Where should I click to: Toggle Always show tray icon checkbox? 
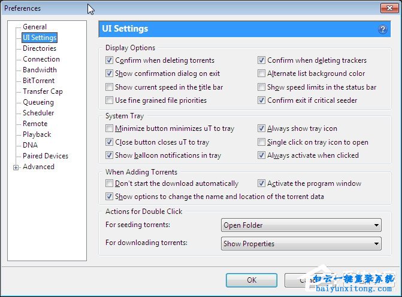(x=262, y=128)
